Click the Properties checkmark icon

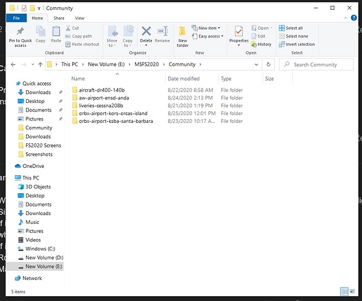tap(239, 31)
